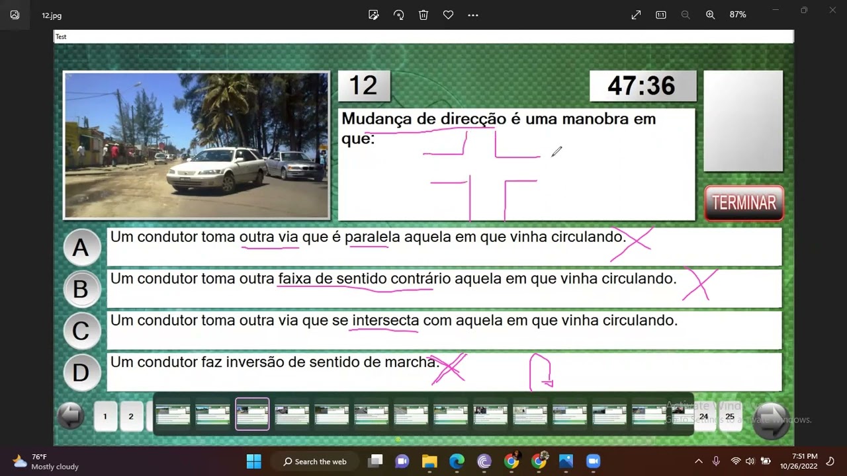Open File Explorer from the taskbar
847x476 pixels.
pyautogui.click(x=429, y=461)
